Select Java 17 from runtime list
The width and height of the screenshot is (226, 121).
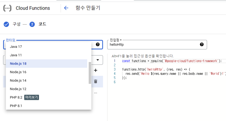pos(16,46)
